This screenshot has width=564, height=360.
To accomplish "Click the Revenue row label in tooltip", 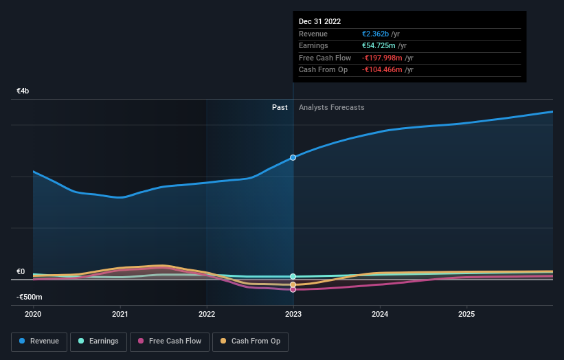I will (x=313, y=34).
